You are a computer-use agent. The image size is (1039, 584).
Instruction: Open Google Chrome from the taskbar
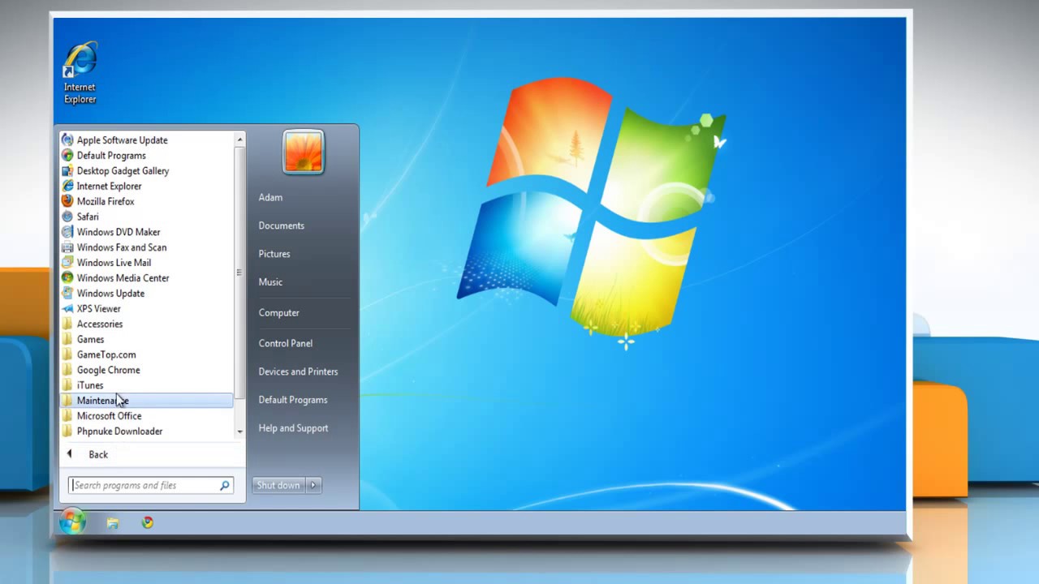(x=148, y=523)
